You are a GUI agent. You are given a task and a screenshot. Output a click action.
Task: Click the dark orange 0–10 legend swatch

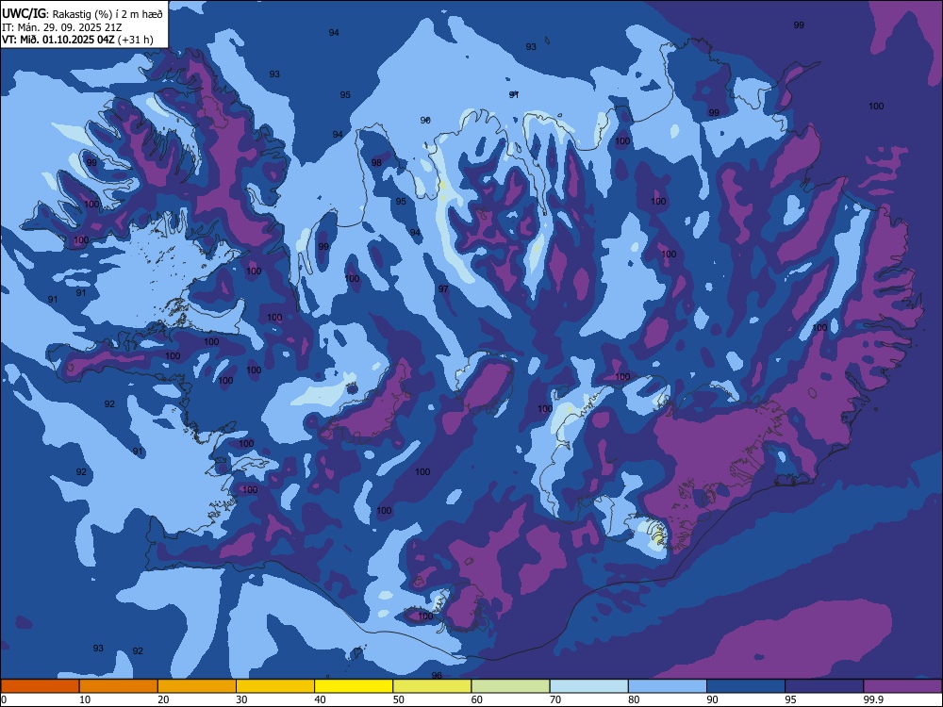41,686
